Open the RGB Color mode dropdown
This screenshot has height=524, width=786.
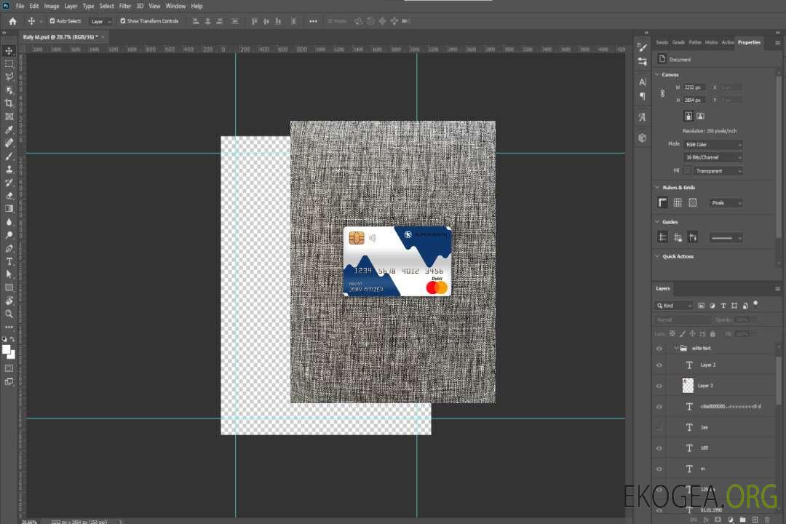tap(713, 145)
